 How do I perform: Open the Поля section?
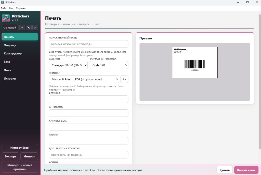(20, 70)
